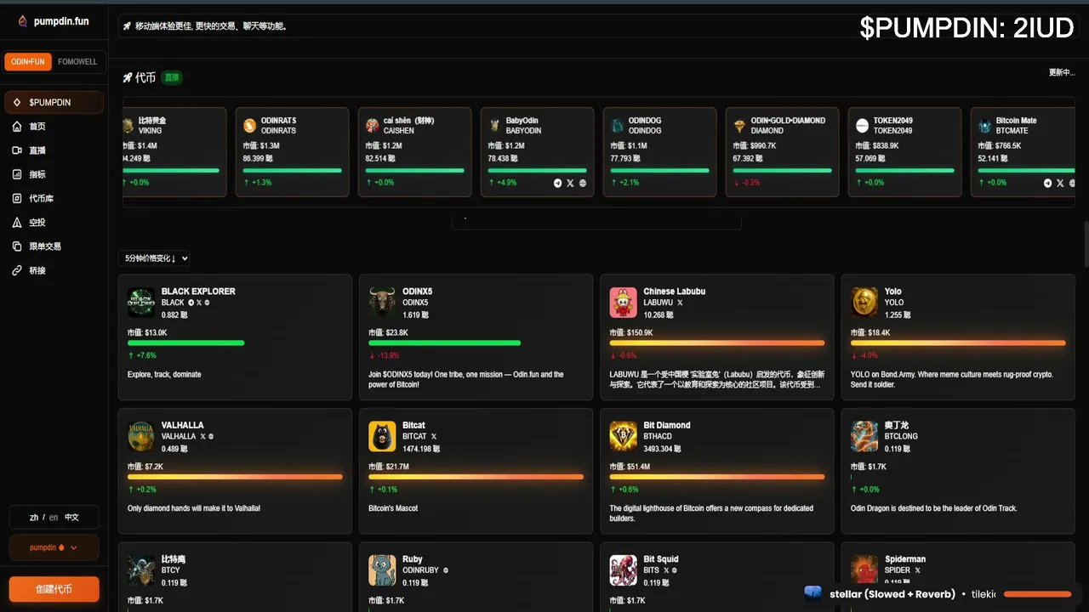Click the Bitcat black cat avatar
The height and width of the screenshot is (612, 1089).
(382, 436)
